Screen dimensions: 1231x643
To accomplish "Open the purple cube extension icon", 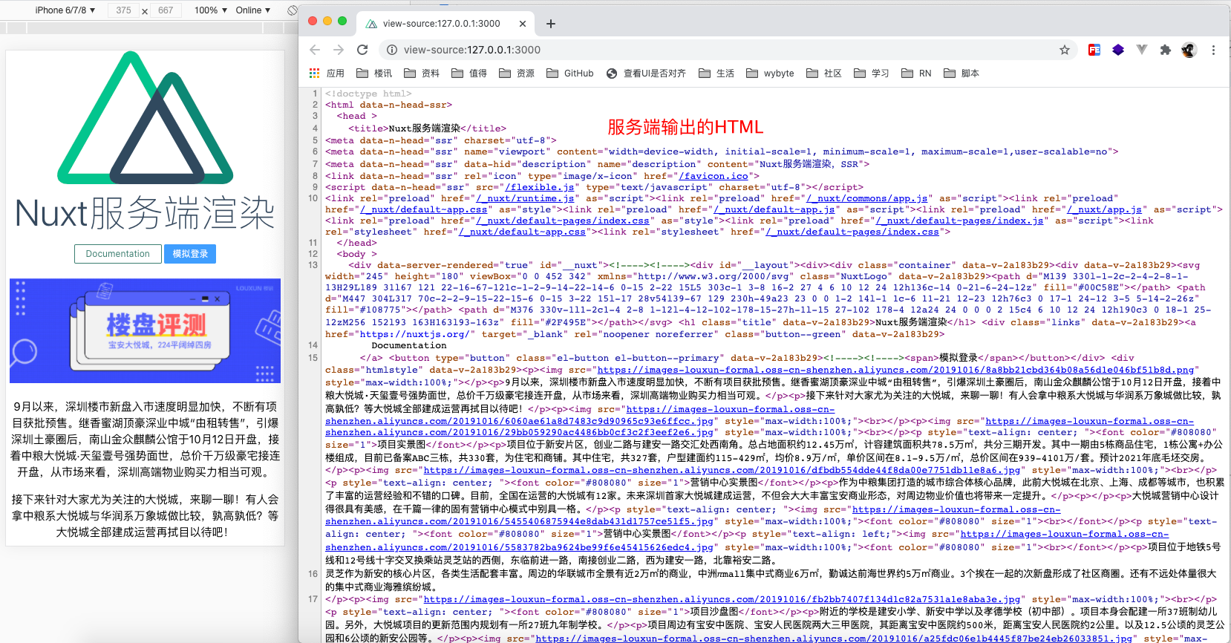I will click(1118, 50).
